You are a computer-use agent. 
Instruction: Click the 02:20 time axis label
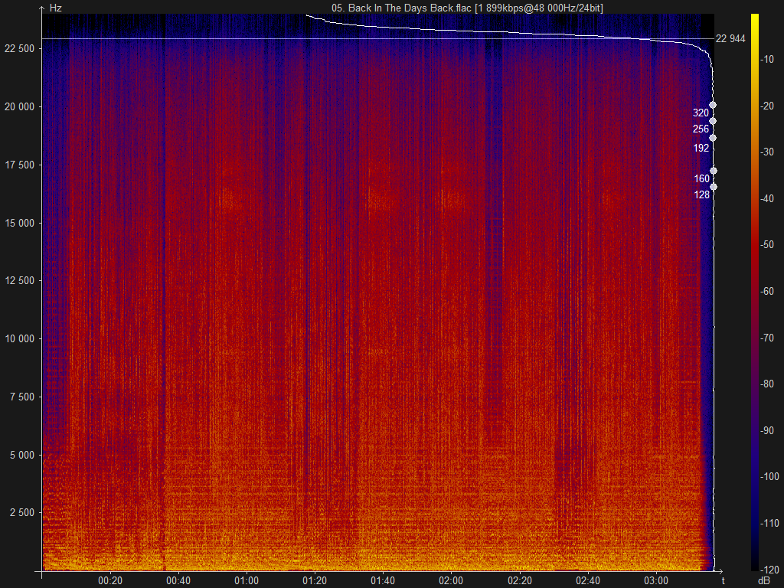[520, 581]
